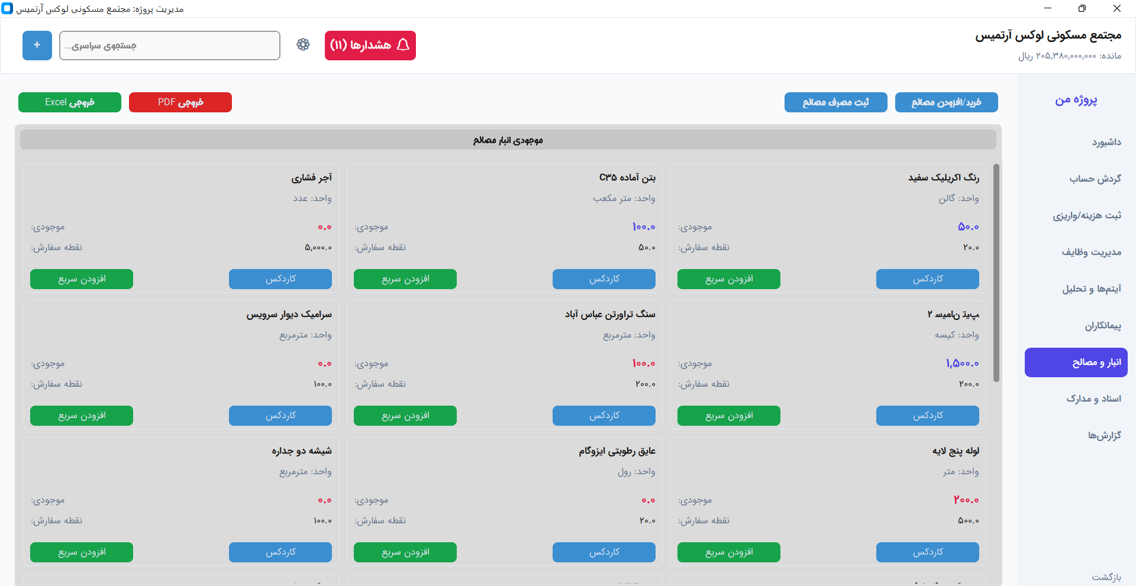Open the app logo icon in title bar

tap(7, 8)
